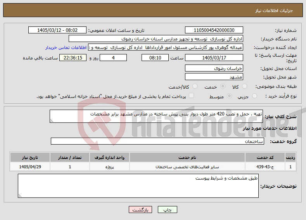The height and width of the screenshot is (220, 306).
Task: Click the remaining time field 22:36:15
Action: coord(73,58)
